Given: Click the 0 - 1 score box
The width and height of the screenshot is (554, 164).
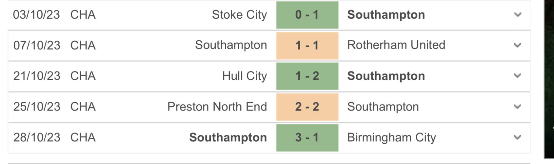Looking at the screenshot, I should pyautogui.click(x=307, y=15).
